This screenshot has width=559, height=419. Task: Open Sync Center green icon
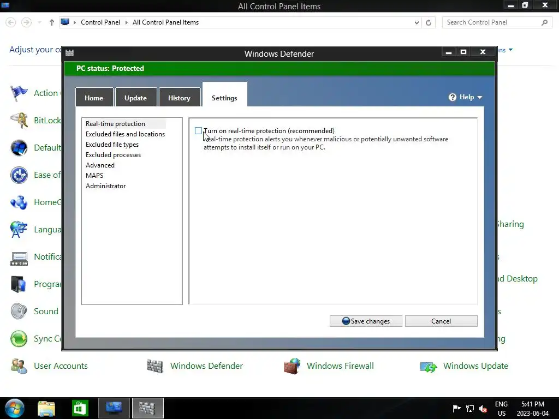pyautogui.click(x=19, y=338)
